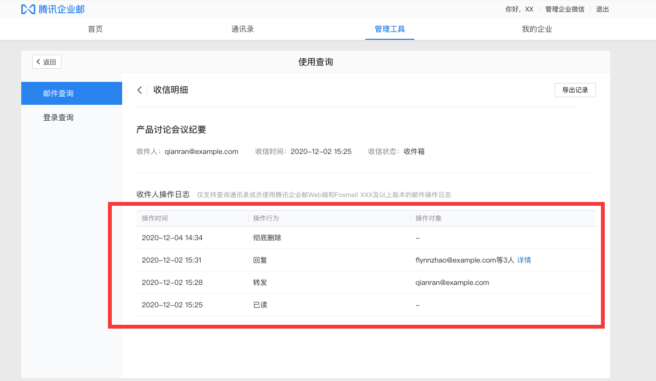The image size is (656, 381).
Task: Click the Tencent Exmail logo icon
Action: pyautogui.click(x=26, y=9)
